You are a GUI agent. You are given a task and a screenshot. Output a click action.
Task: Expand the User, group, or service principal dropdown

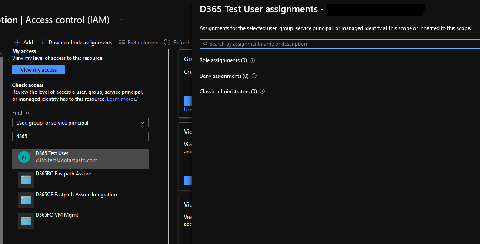[x=80, y=122]
